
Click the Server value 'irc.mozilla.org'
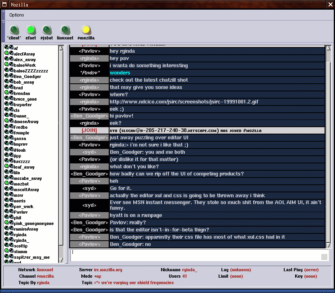tap(108, 270)
